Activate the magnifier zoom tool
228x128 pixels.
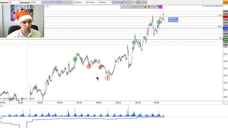[x=138, y=2]
